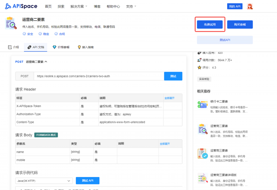Click the APISpace logo
This screenshot has height=190, width=277.
point(21,6)
